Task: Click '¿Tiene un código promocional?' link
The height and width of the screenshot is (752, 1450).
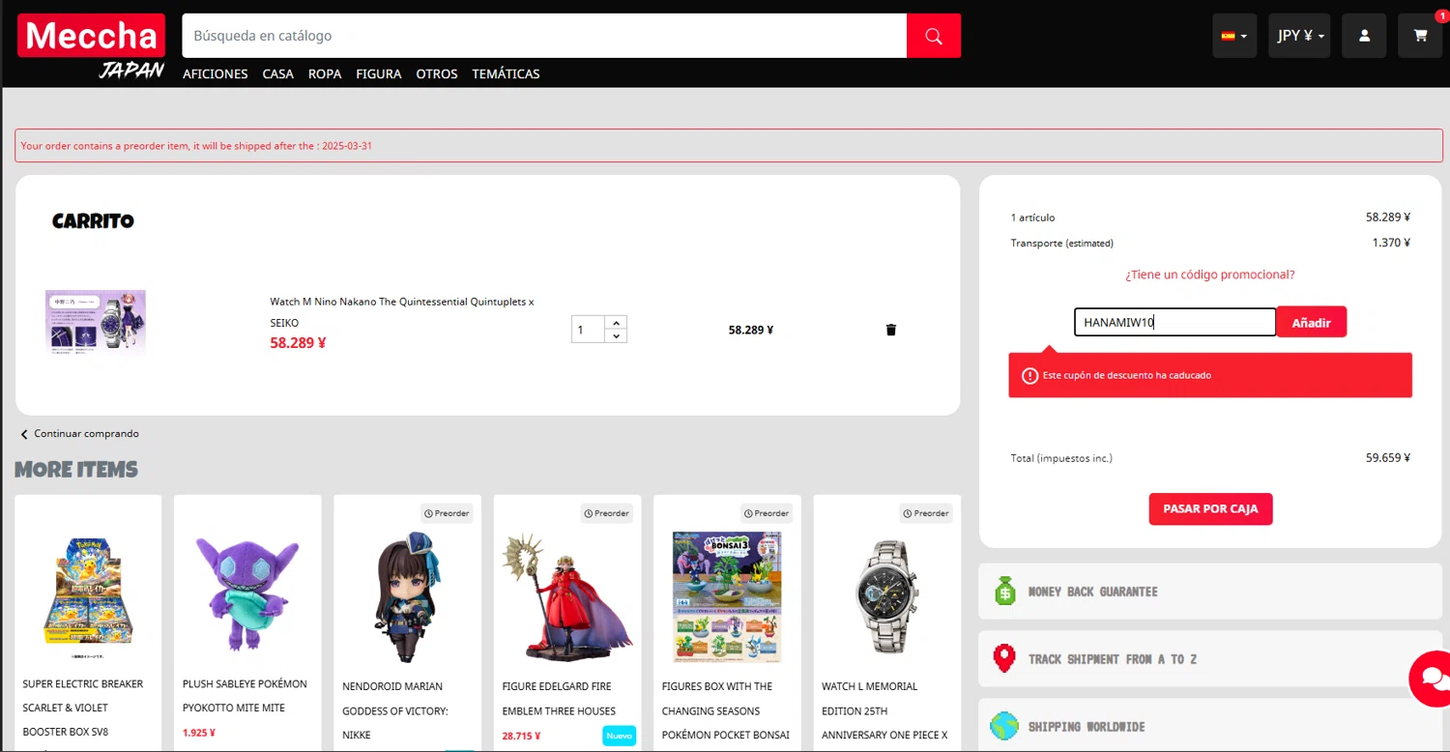Action: click(x=1210, y=275)
